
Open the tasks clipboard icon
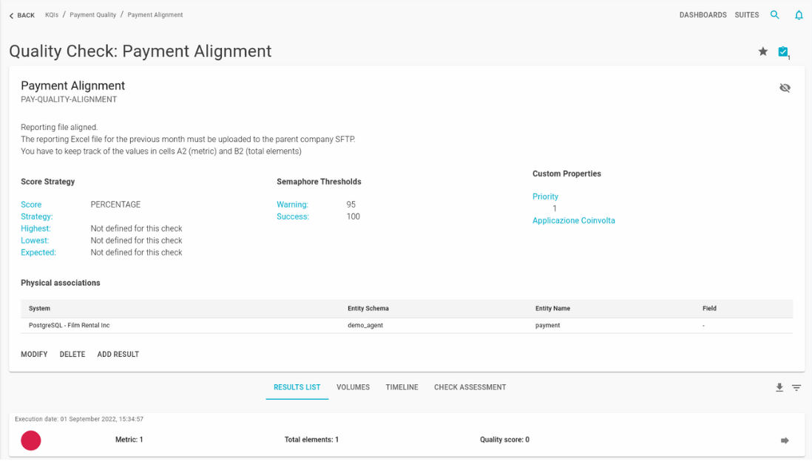point(783,52)
